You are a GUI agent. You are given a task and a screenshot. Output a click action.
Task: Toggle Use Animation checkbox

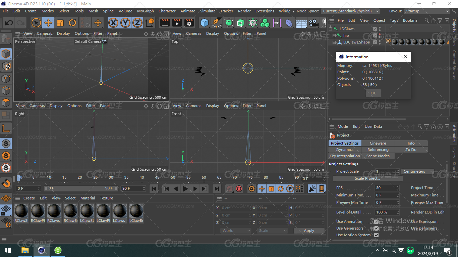[376, 222]
